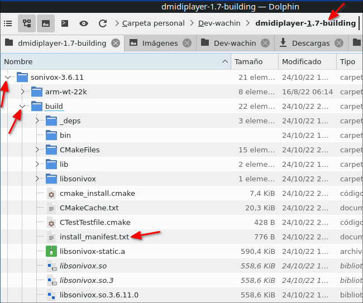The height and width of the screenshot is (303, 363).
Task: Expand the libsonivox folder
Action: (x=37, y=179)
